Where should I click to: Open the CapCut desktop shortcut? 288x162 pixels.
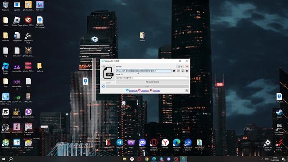(5, 113)
